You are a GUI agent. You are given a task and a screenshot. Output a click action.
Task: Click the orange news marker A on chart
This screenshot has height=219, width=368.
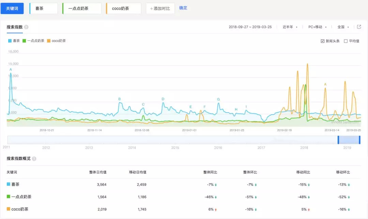[x=325, y=84]
